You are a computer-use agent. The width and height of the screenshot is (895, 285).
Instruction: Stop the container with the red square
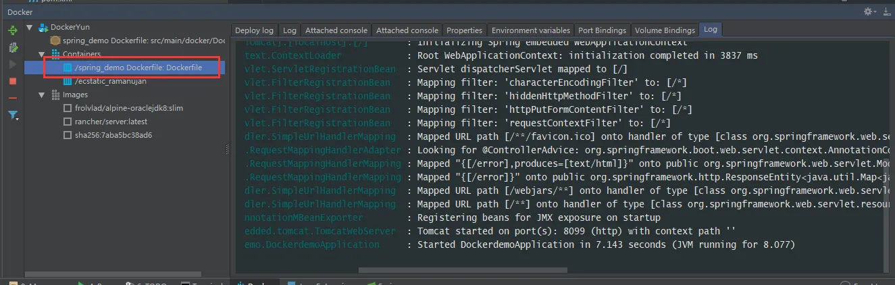click(x=12, y=81)
